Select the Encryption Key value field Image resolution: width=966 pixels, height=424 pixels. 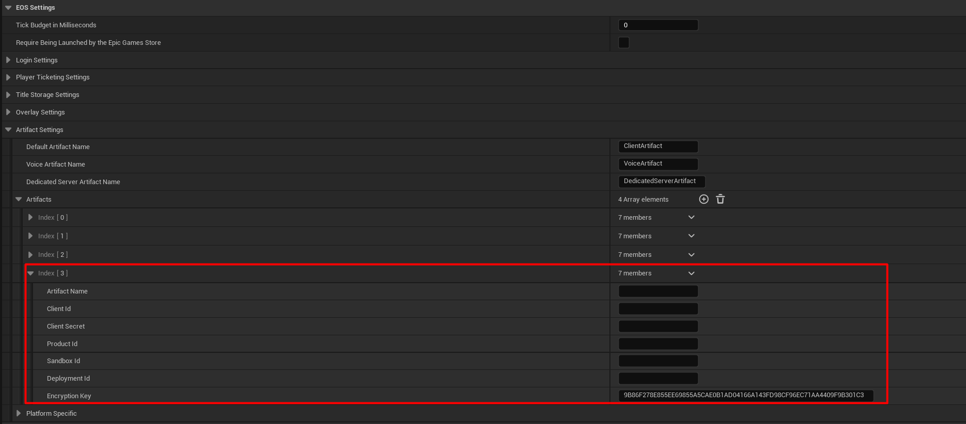[745, 396]
